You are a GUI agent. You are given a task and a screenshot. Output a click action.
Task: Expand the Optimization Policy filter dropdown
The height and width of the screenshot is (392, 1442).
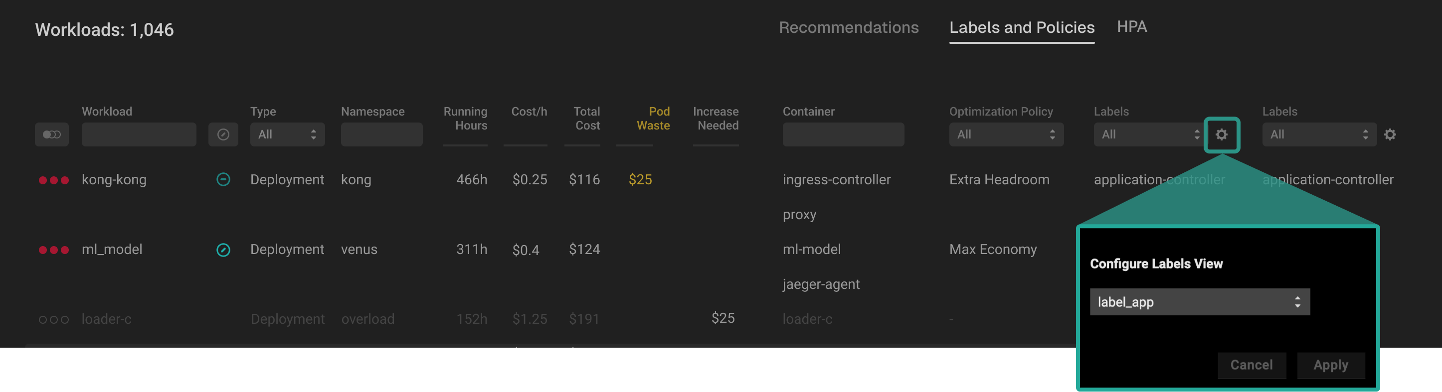1005,135
